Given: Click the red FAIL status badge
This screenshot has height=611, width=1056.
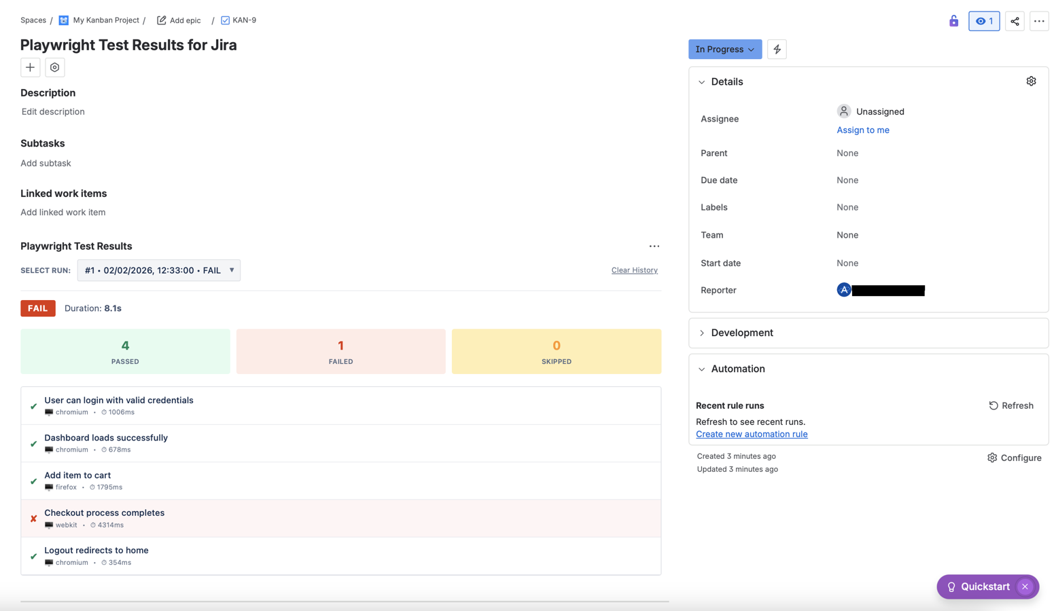Looking at the screenshot, I should (38, 308).
